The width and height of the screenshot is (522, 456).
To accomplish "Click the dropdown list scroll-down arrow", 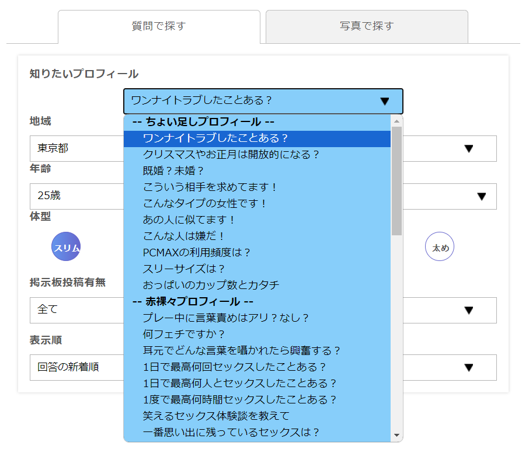I will [x=397, y=436].
